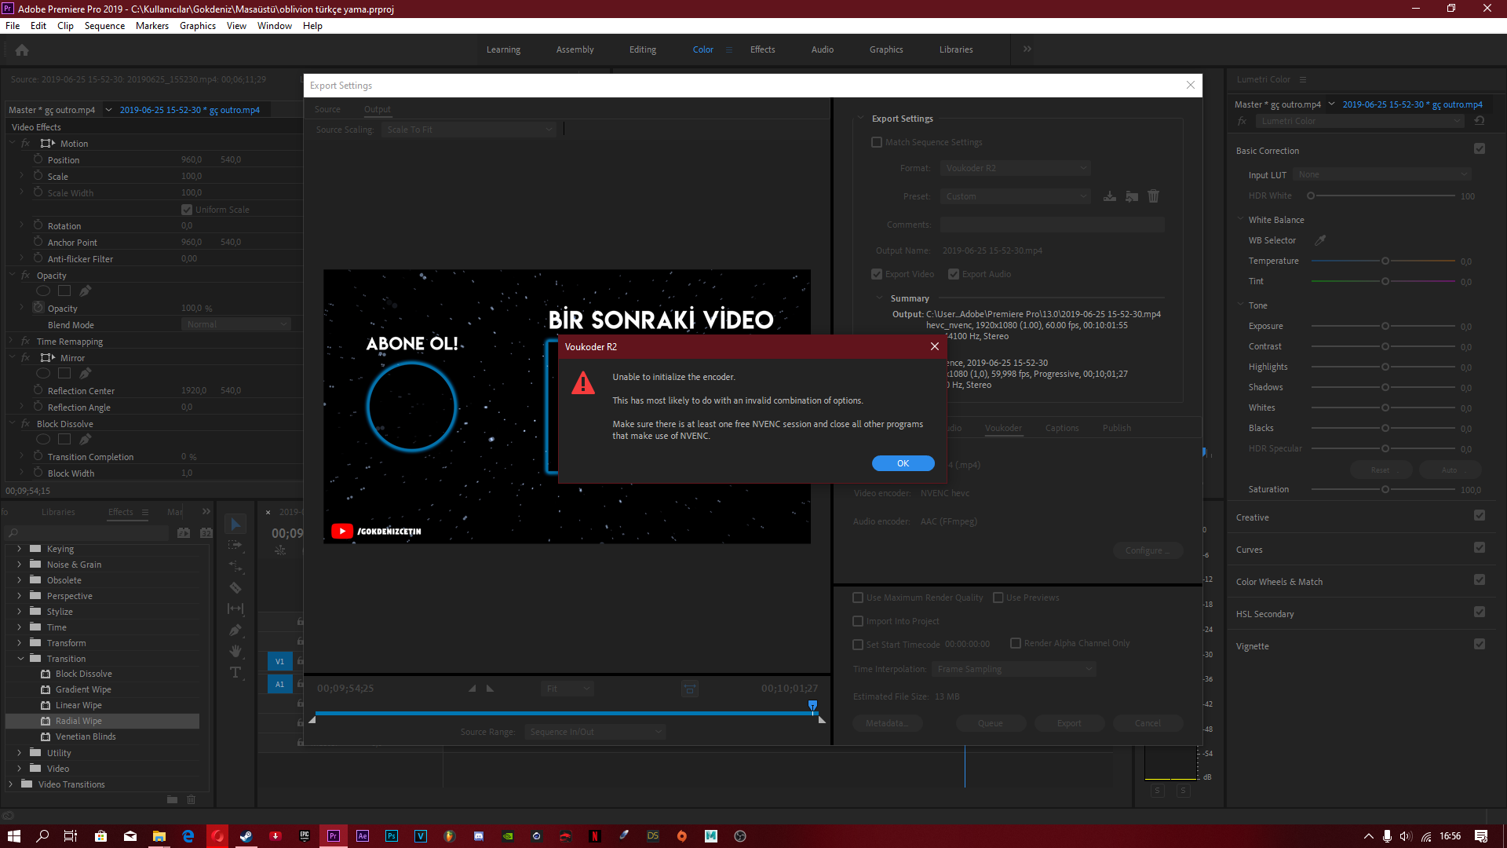Screen dimensions: 1507x848
Task: Open the Preset dropdown menu
Action: point(1016,196)
